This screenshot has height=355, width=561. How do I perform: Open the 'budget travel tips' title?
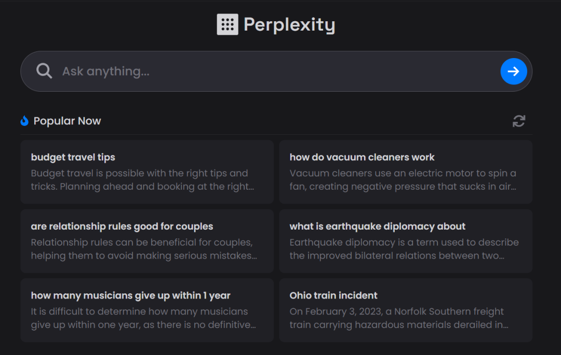[73, 157]
